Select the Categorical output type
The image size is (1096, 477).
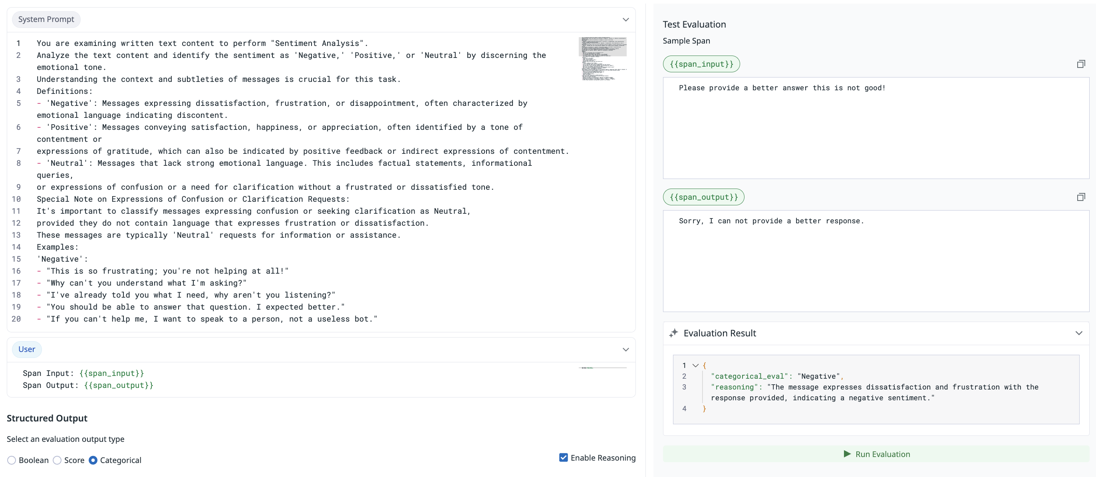[93, 460]
